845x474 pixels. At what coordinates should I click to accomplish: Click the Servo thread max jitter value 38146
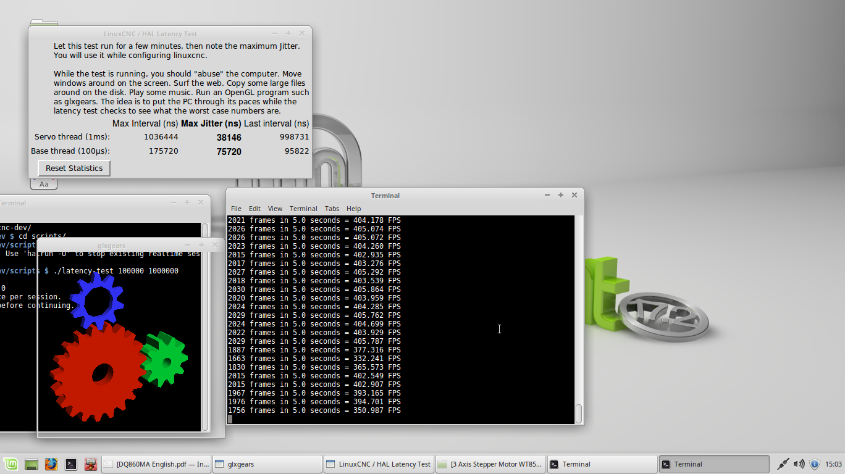tap(229, 138)
